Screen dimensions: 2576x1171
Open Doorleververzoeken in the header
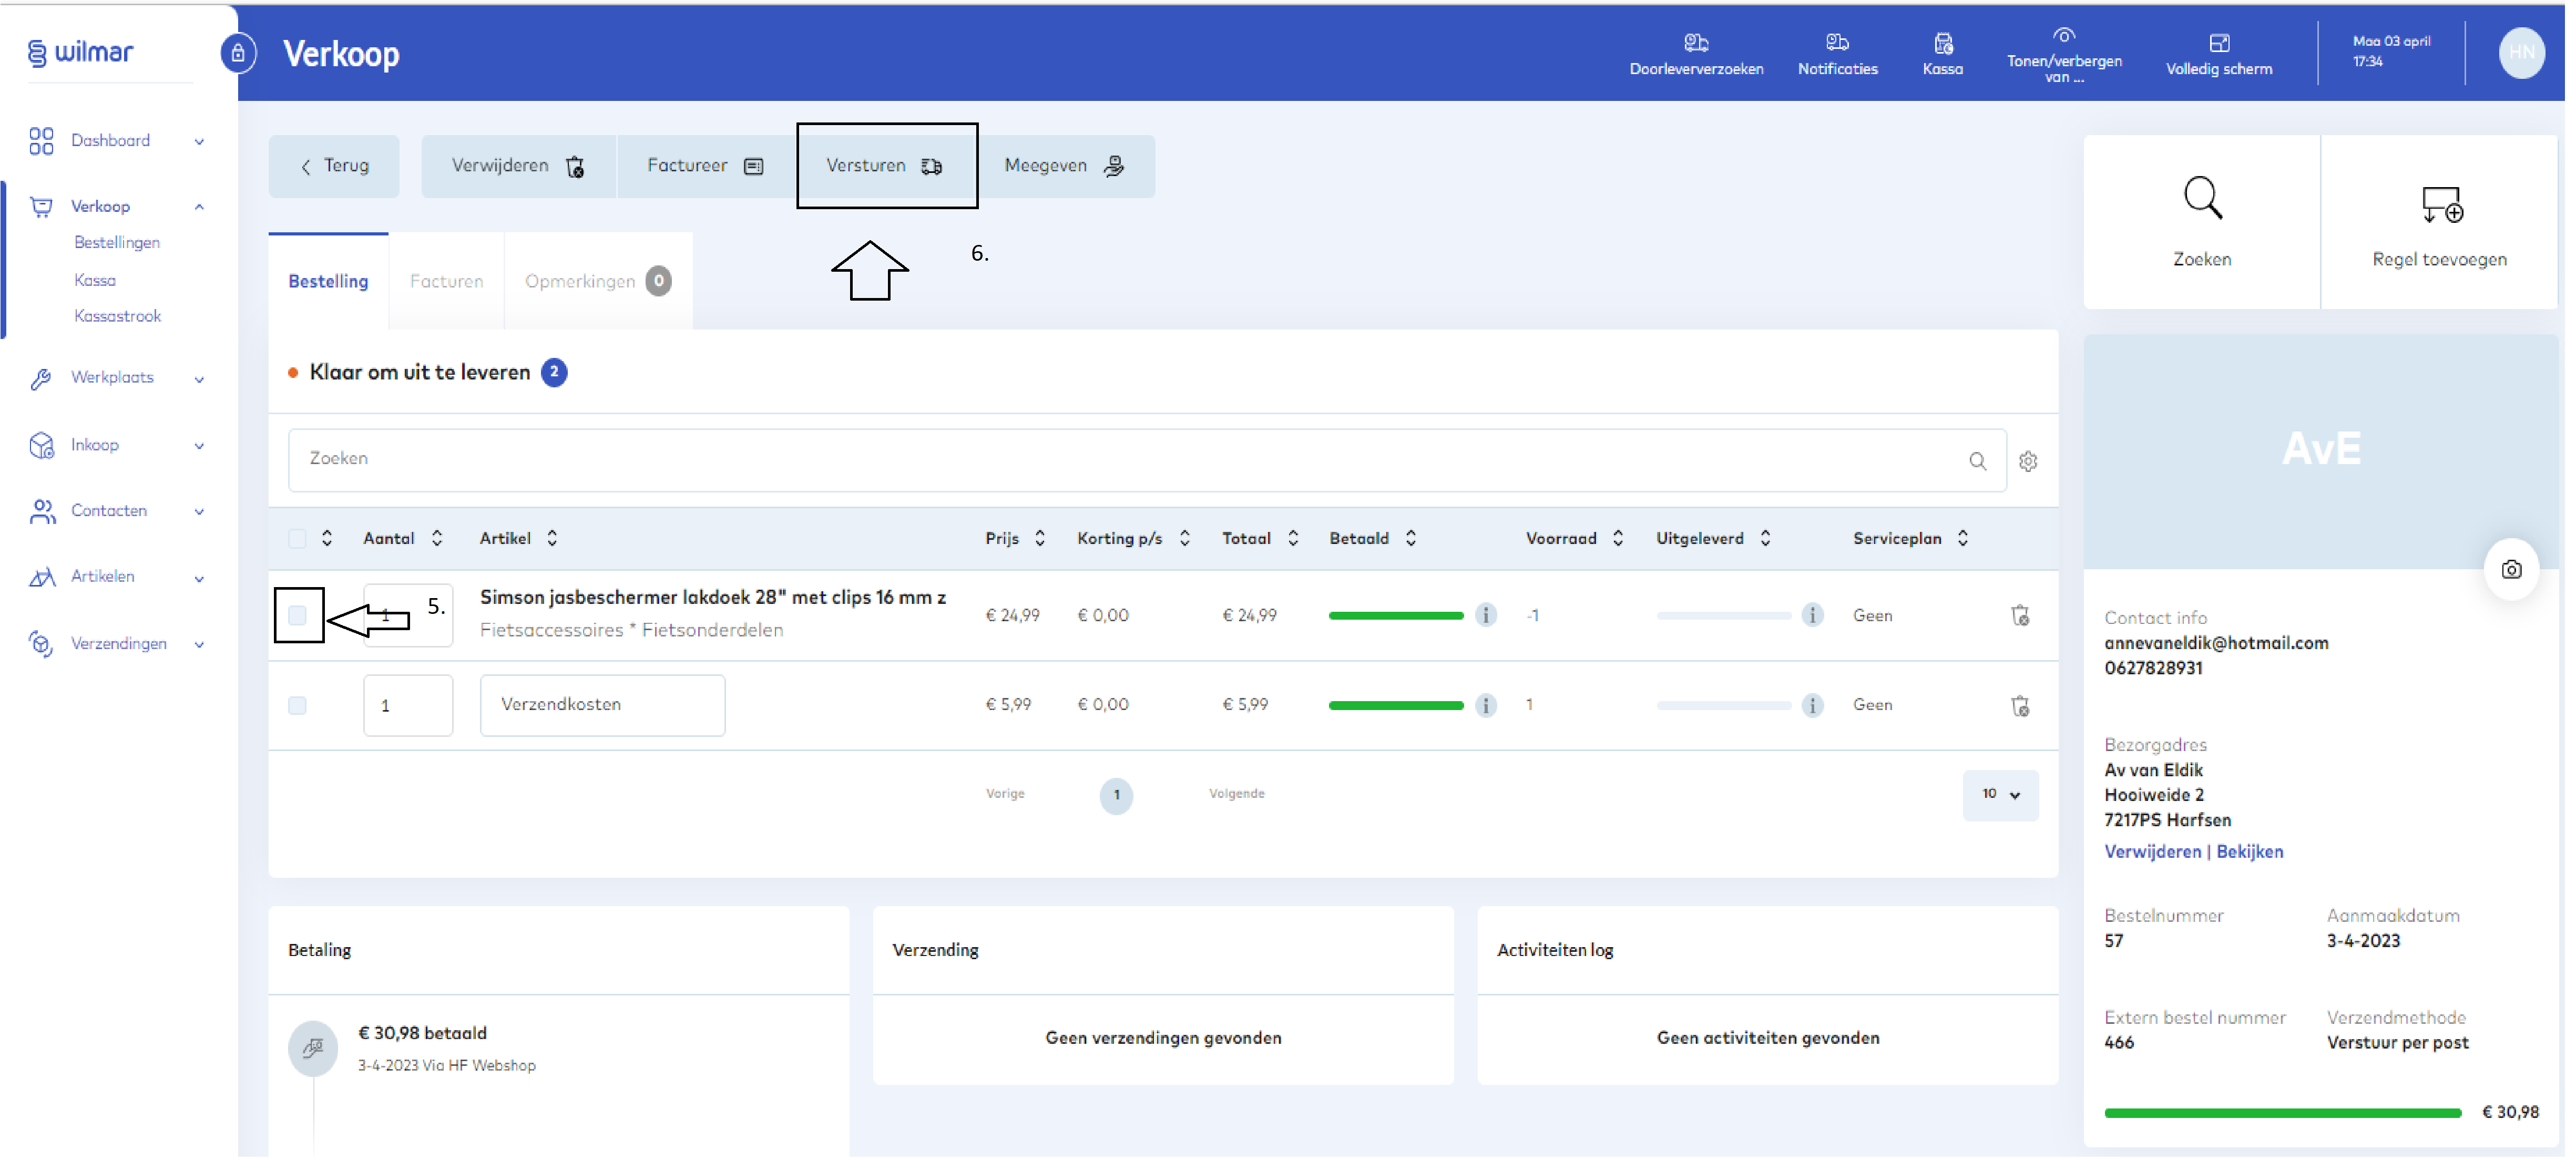[1703, 54]
